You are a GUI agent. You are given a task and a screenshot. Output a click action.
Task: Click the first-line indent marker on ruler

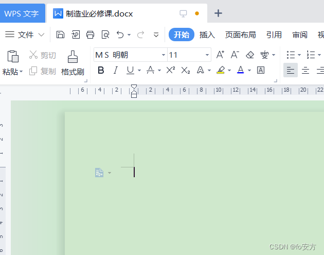point(134,87)
